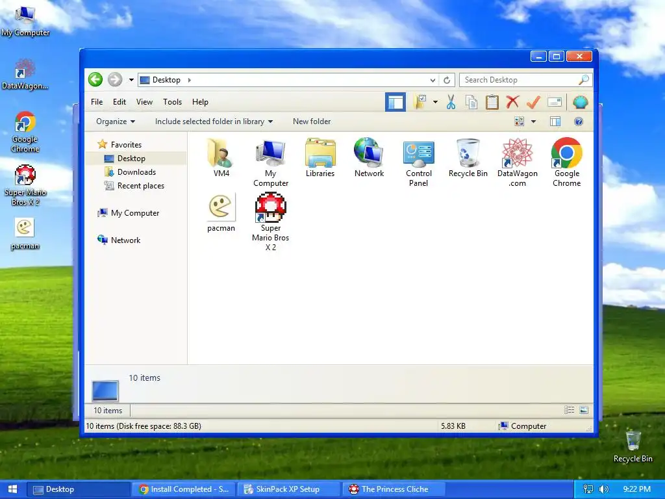Image resolution: width=665 pixels, height=499 pixels.
Task: Click the red X Delete toolbar icon
Action: point(512,102)
